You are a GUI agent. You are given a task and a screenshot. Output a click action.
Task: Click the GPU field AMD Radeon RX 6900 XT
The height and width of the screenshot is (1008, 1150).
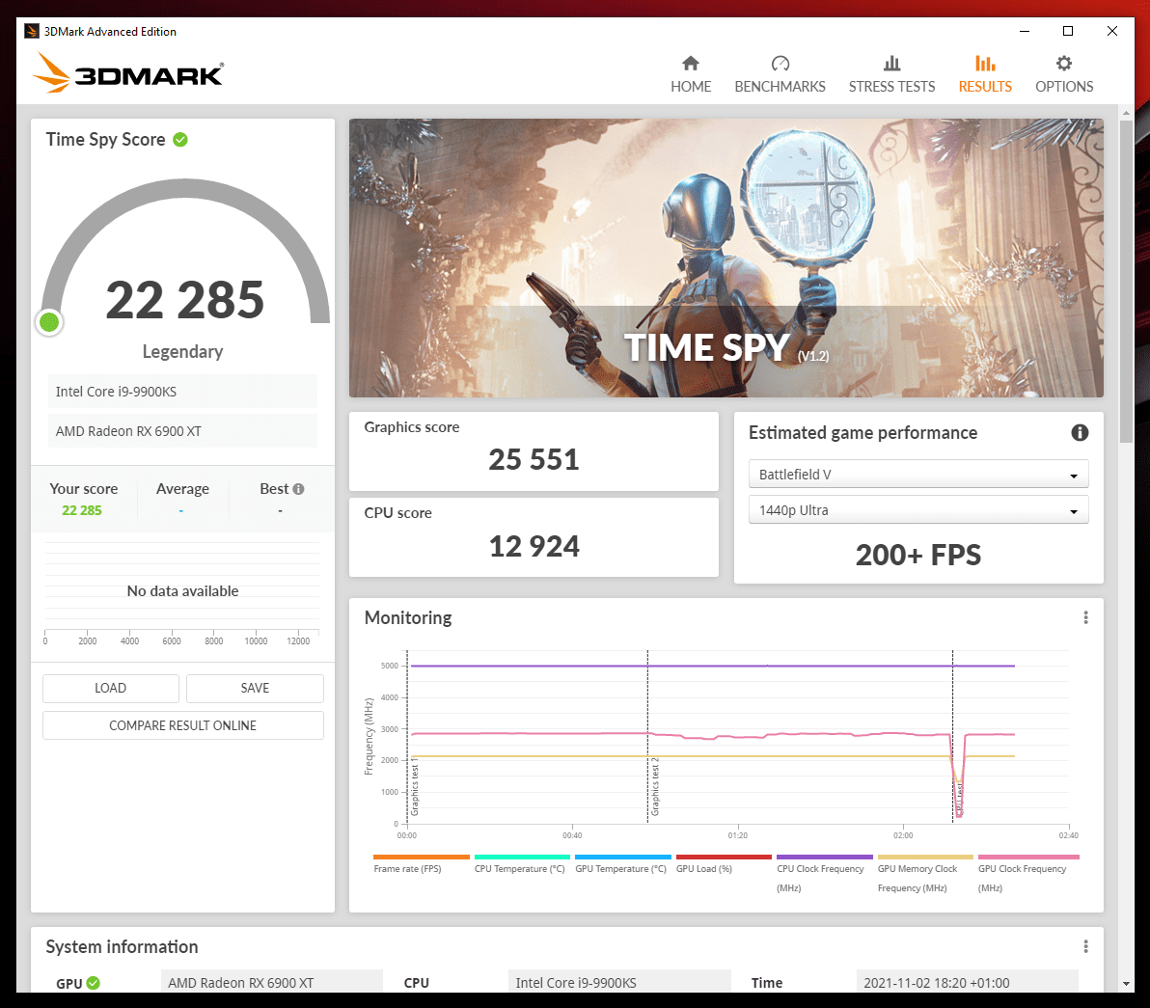(x=271, y=982)
